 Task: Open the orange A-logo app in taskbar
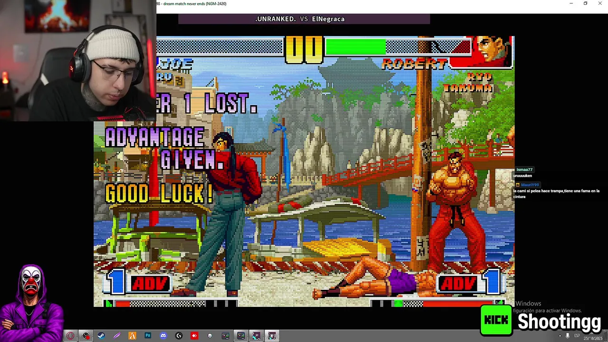[132, 336]
